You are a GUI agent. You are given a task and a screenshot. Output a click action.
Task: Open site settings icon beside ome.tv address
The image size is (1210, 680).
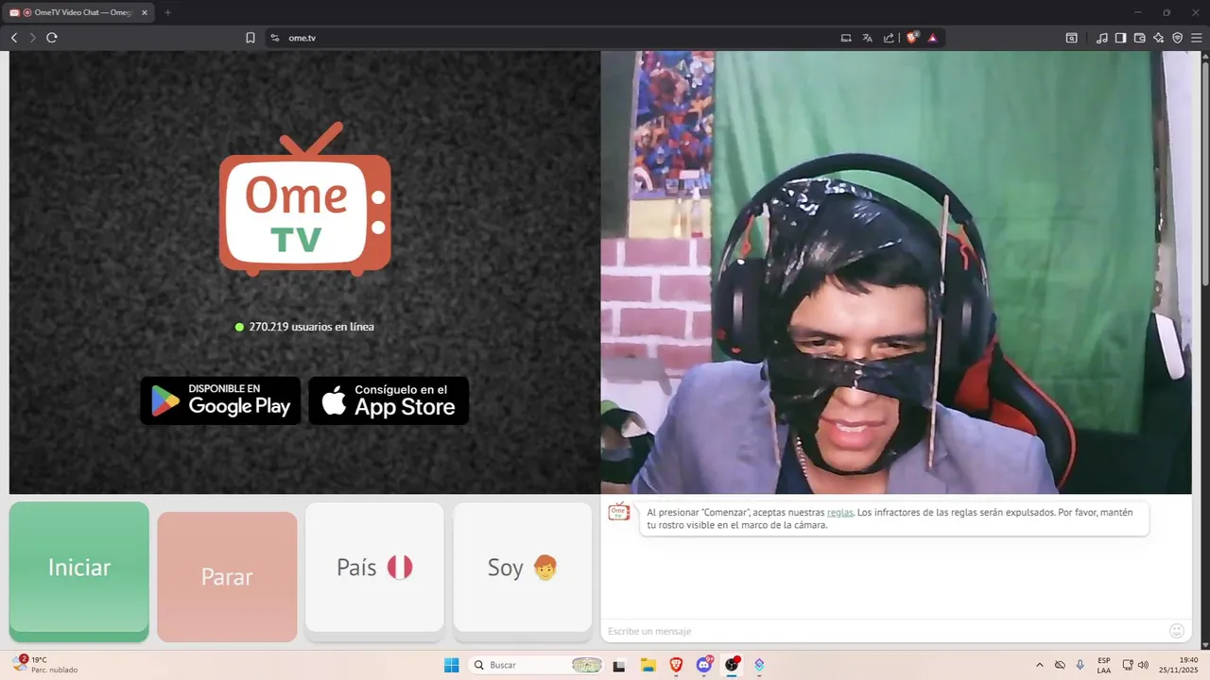click(x=275, y=38)
